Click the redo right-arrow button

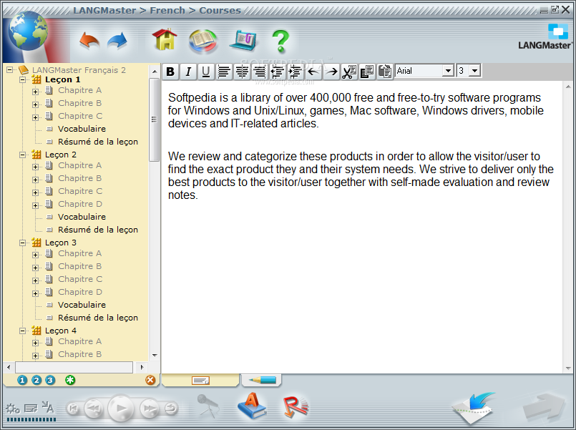click(331, 72)
